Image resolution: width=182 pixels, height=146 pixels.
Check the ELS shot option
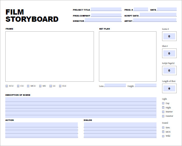[x=60, y=86]
